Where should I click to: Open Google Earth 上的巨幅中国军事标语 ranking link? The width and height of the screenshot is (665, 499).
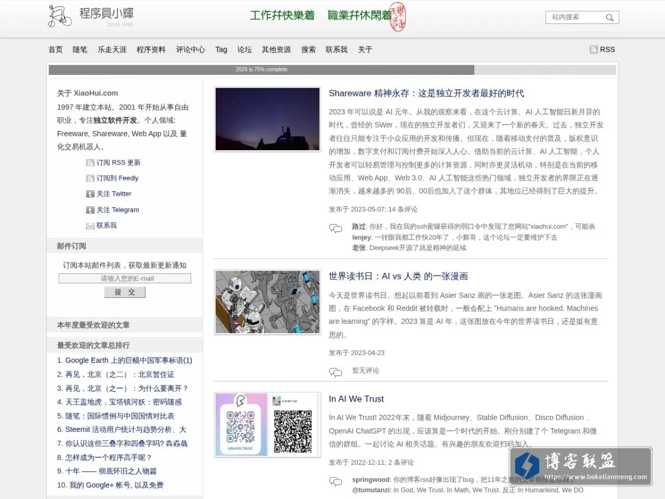(x=129, y=360)
